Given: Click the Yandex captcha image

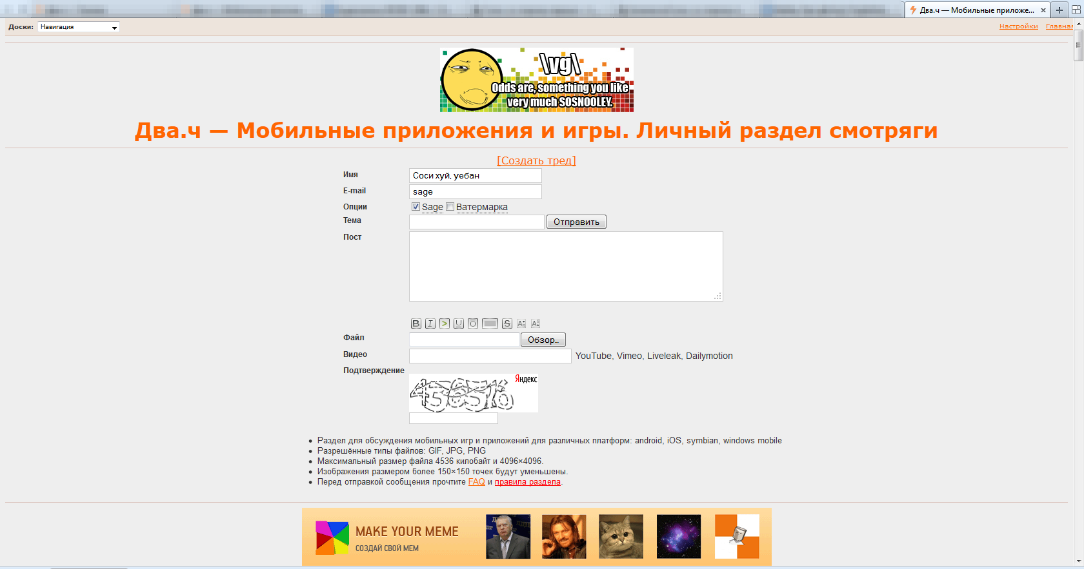Looking at the screenshot, I should (474, 393).
